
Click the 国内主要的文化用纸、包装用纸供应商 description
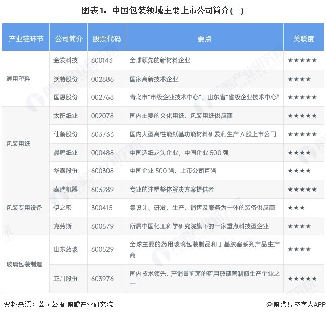181,115
